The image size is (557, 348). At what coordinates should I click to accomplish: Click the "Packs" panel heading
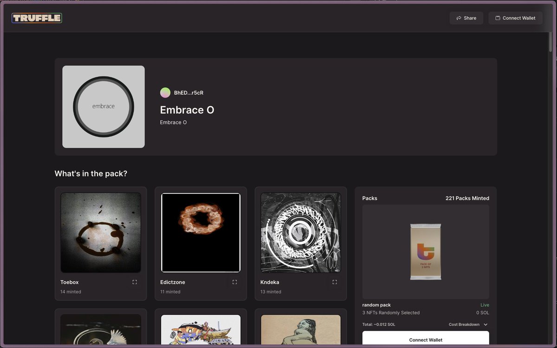(370, 198)
